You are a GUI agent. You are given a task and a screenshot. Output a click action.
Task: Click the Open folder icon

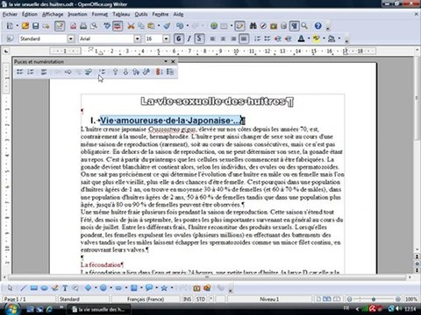(x=25, y=26)
